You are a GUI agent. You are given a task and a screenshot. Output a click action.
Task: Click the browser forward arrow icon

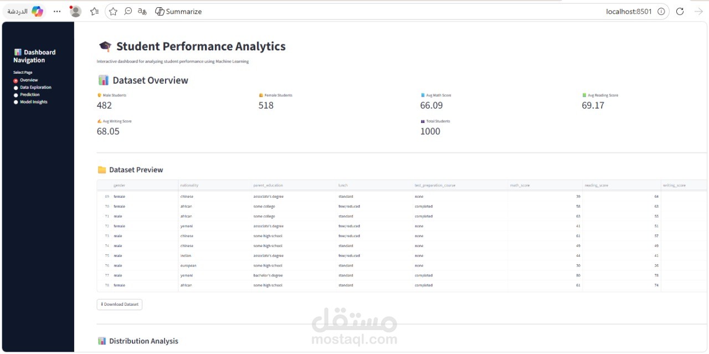698,11
